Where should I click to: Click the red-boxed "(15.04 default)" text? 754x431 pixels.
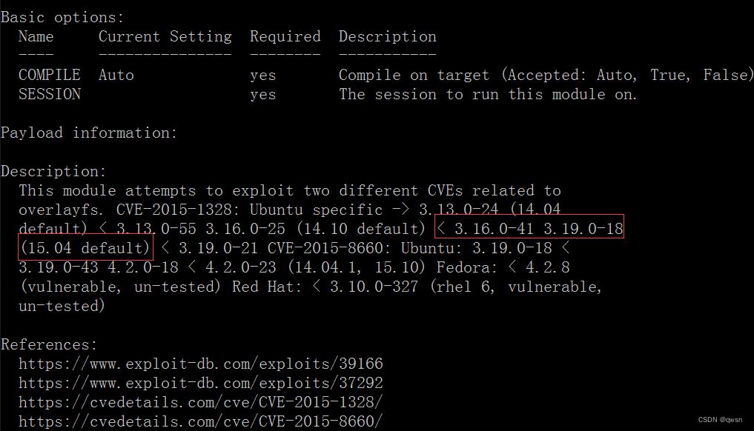pos(85,248)
